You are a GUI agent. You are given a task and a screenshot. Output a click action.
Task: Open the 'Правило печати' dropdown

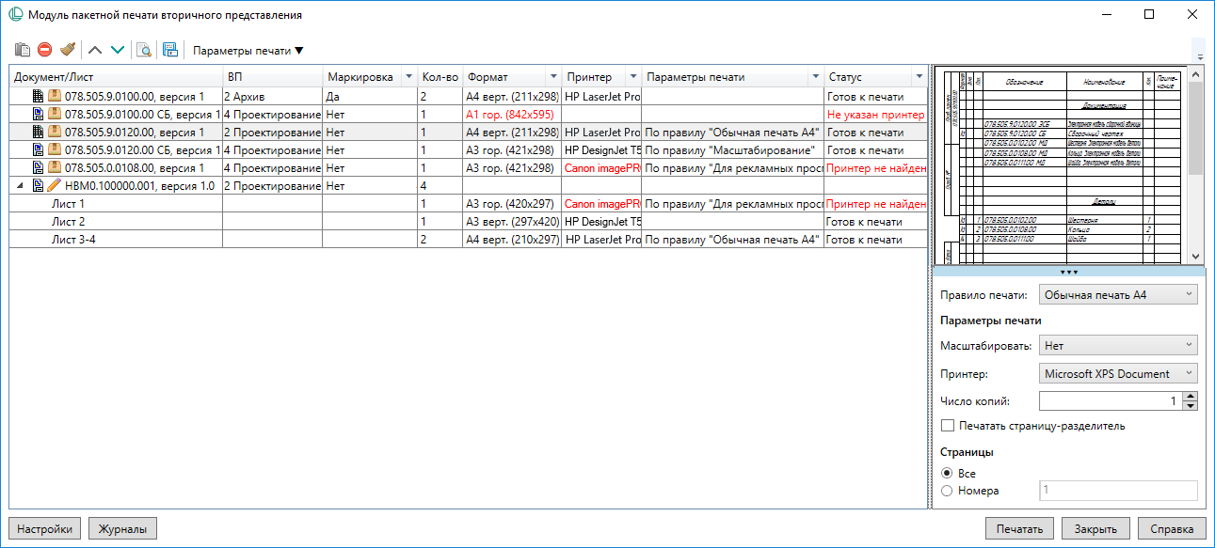(x=1118, y=295)
